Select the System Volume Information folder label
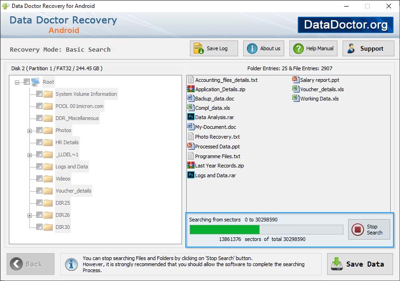Screen dimensions: 400x281 [x=86, y=94]
